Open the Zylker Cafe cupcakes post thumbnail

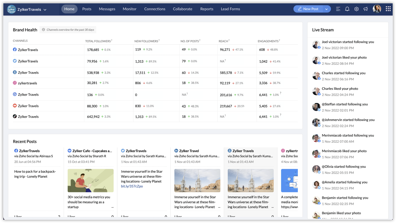tap(91, 181)
